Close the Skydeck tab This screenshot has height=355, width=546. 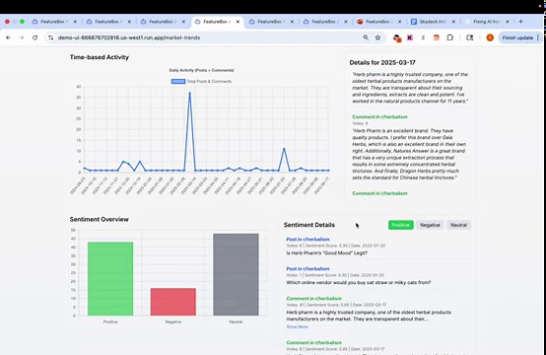click(x=453, y=22)
